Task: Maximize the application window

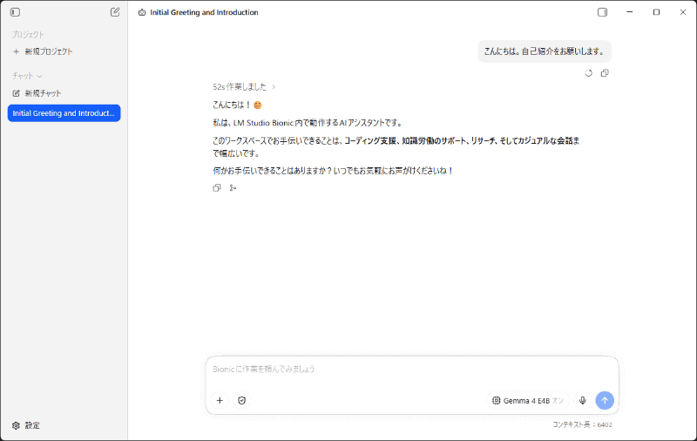Action: click(656, 12)
